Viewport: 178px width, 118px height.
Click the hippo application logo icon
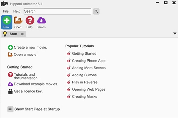[x=4, y=4]
